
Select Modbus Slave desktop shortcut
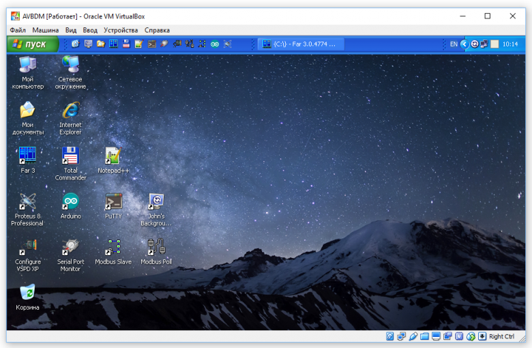coord(113,251)
